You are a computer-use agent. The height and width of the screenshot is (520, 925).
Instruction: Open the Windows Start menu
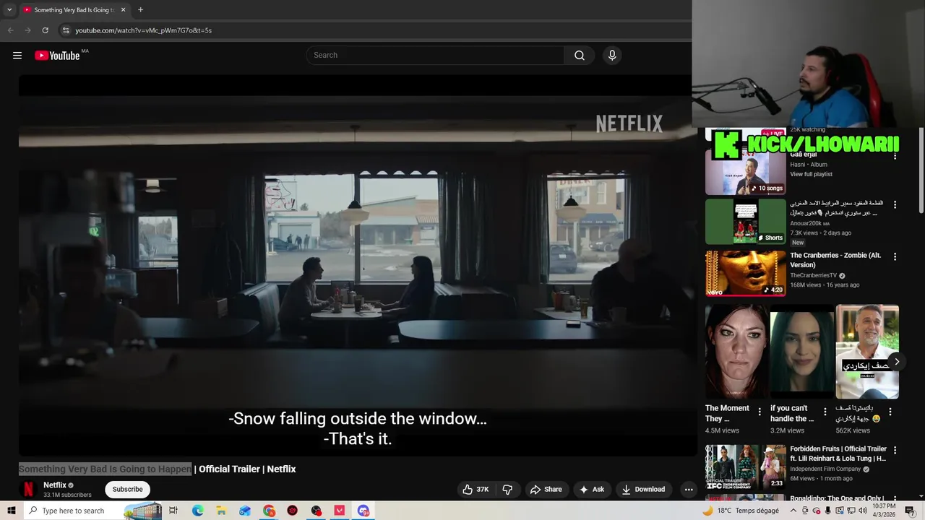pos(11,511)
